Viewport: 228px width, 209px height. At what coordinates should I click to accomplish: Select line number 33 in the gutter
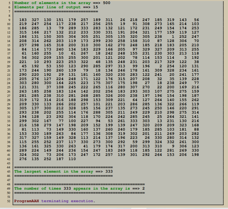(x=9, y=121)
